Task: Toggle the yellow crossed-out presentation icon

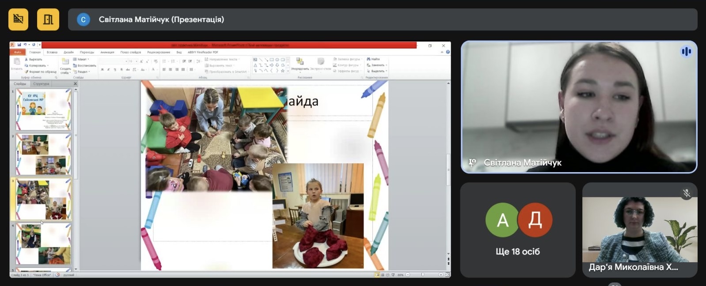Action: click(19, 19)
